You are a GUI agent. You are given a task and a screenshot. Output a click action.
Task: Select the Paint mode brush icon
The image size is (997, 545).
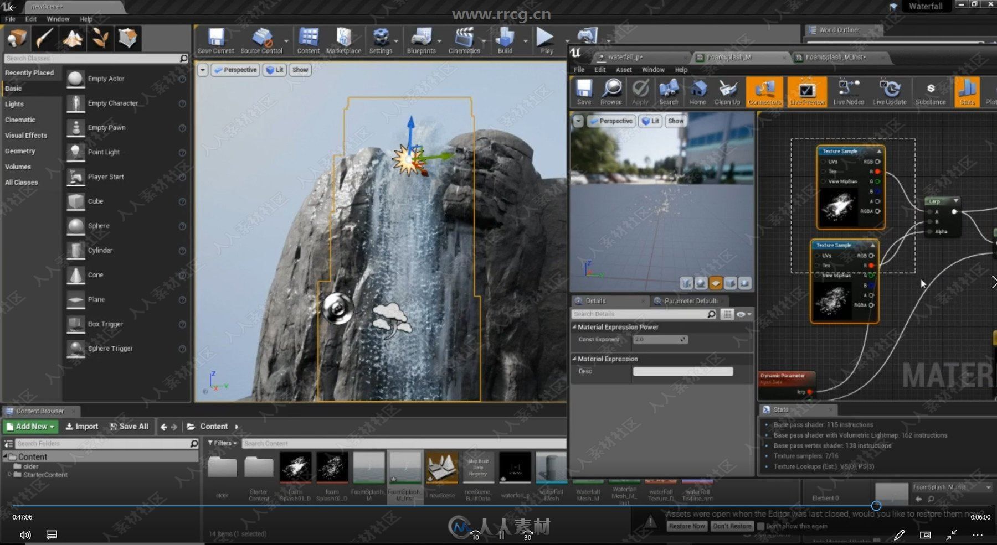[44, 38]
